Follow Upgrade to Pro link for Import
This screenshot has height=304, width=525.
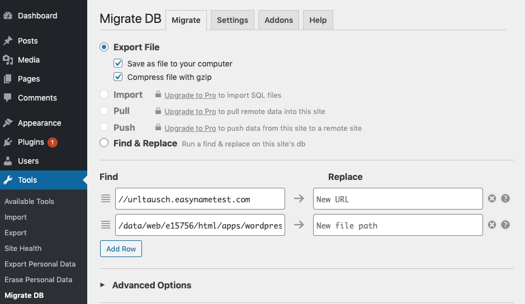point(190,95)
